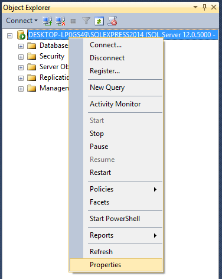Click the server instance database icon
Viewport: 222px width, 279px height.
tap(21, 35)
